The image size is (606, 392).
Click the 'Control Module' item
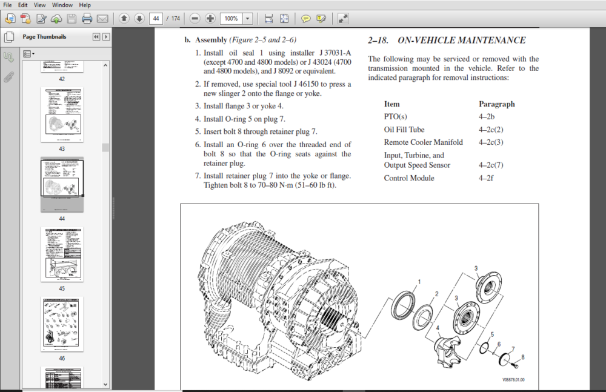click(x=409, y=178)
